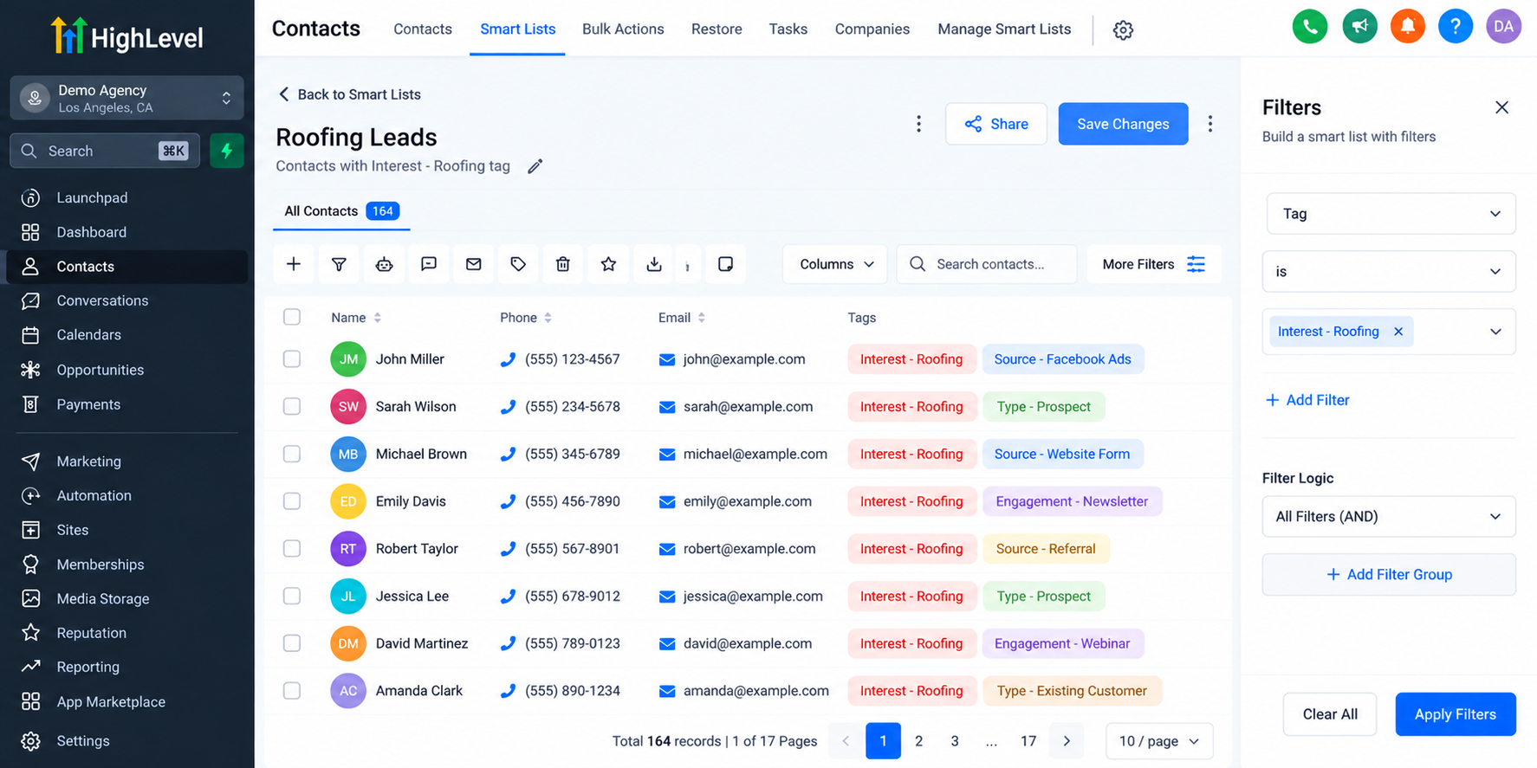Remove the Interest - Roofing filter chip
The height and width of the screenshot is (768, 1537).
click(x=1398, y=332)
